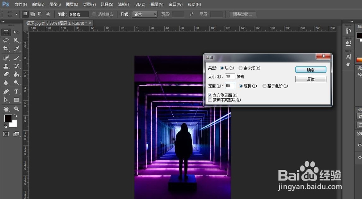Toggle lower layer visibility eye

[359, 157]
